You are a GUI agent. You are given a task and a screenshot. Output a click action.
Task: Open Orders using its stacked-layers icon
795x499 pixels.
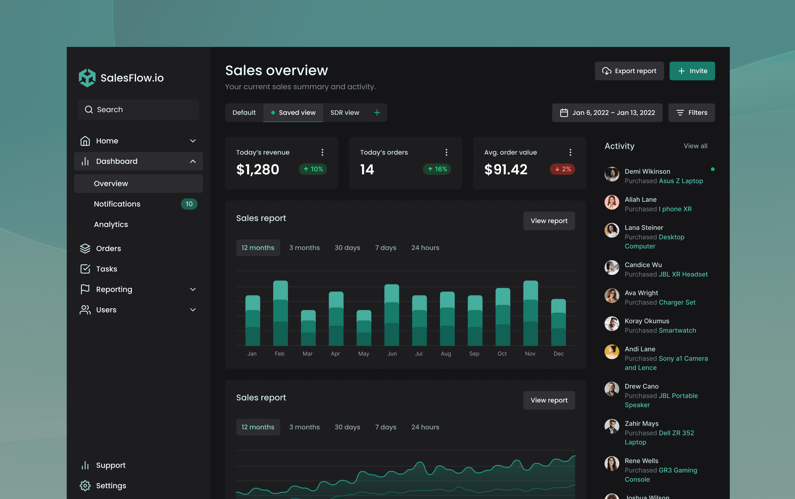pos(85,249)
